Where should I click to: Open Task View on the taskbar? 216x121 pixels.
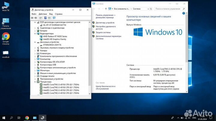coord(19,118)
